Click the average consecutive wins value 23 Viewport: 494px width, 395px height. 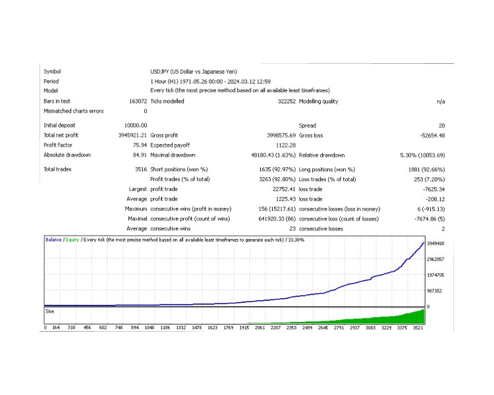coord(292,228)
